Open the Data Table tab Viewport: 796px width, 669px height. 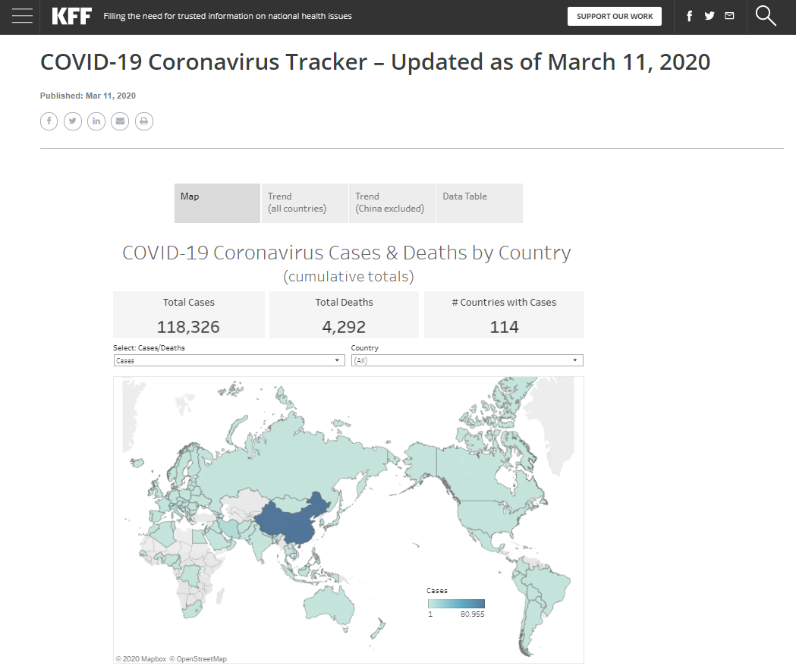(479, 203)
